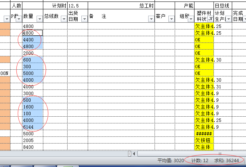Select the 备注 column header cell
The height and width of the screenshot is (167, 246).
pos(121,16)
